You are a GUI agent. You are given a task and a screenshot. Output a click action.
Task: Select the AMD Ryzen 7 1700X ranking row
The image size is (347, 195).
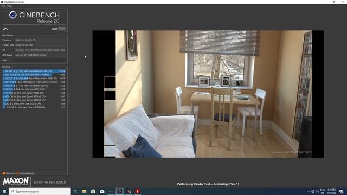(34, 82)
